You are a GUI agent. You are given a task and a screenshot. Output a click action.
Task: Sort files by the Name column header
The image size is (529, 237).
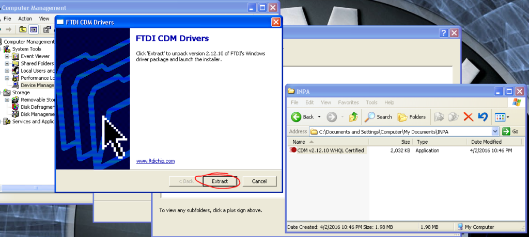click(x=328, y=142)
